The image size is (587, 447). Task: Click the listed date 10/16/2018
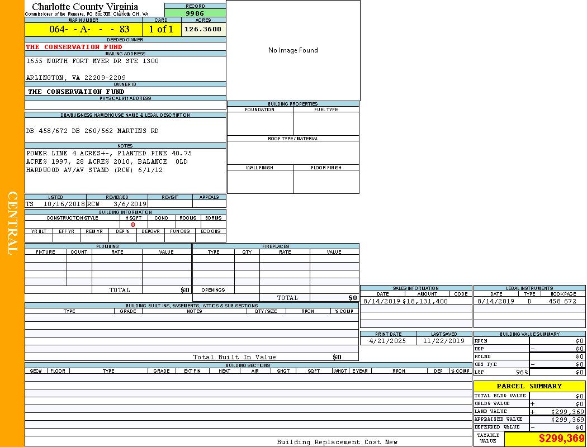64,204
